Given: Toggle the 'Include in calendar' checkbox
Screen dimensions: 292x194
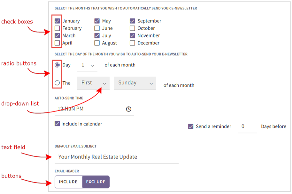Looking at the screenshot, I should [57, 124].
